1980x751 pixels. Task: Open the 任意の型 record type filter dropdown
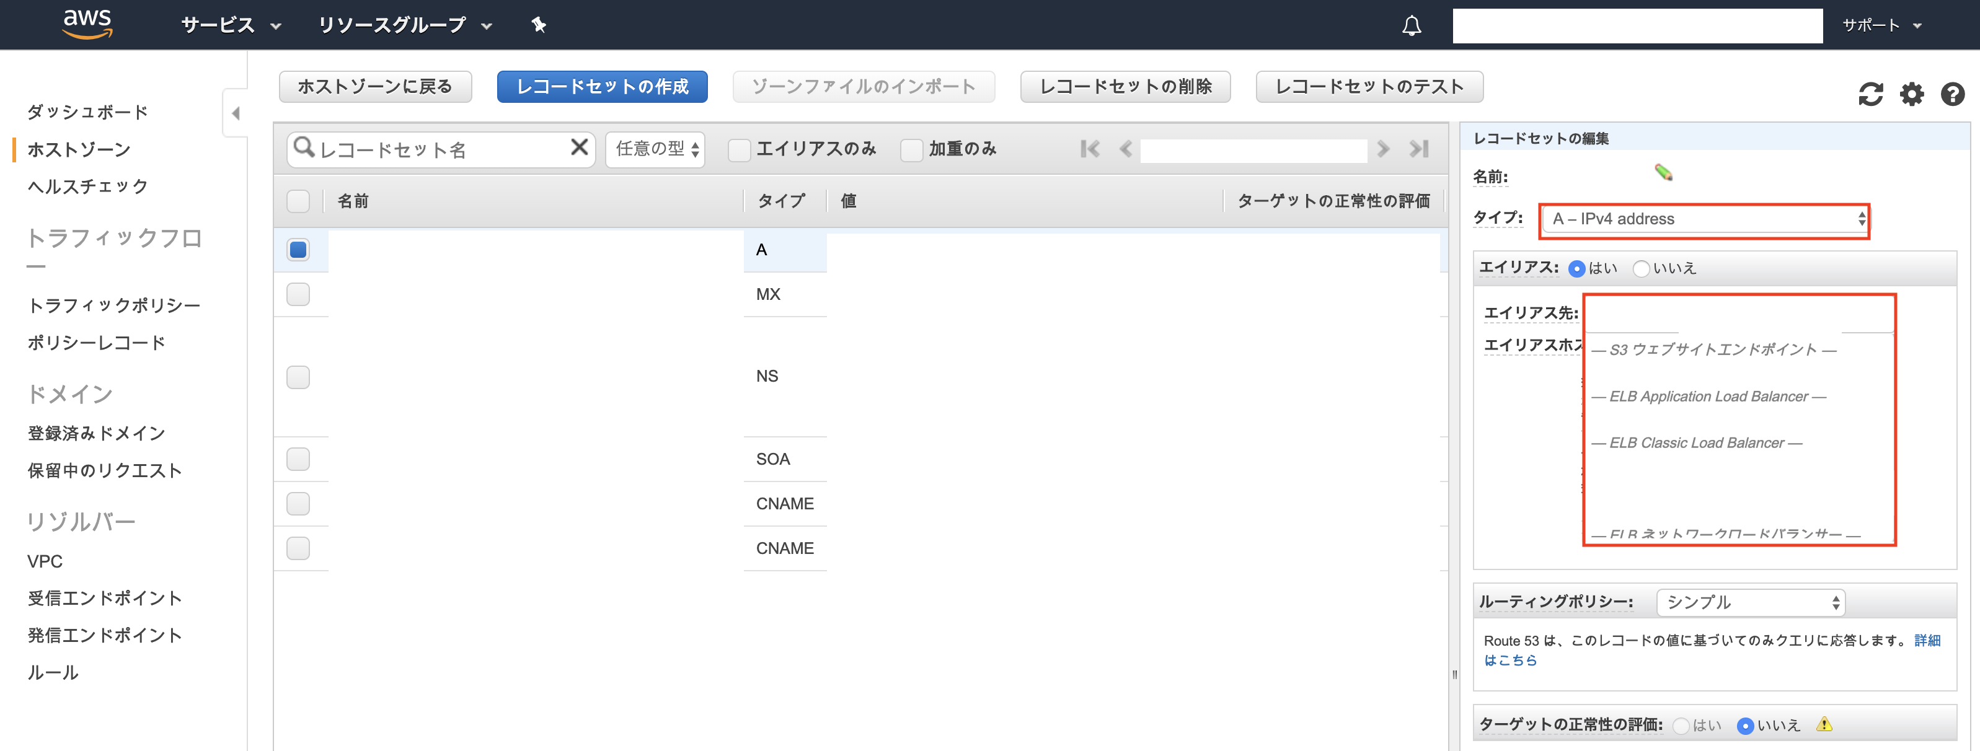[655, 148]
